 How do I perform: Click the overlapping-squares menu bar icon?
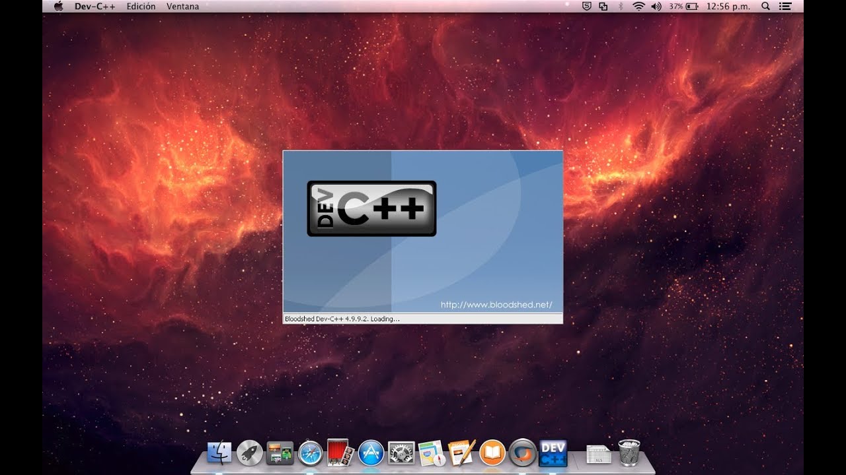[x=603, y=6]
